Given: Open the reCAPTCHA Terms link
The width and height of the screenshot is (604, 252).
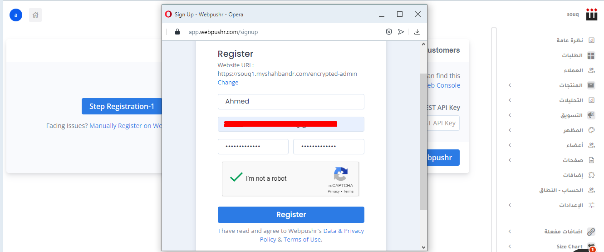Looking at the screenshot, I should pyautogui.click(x=348, y=191).
